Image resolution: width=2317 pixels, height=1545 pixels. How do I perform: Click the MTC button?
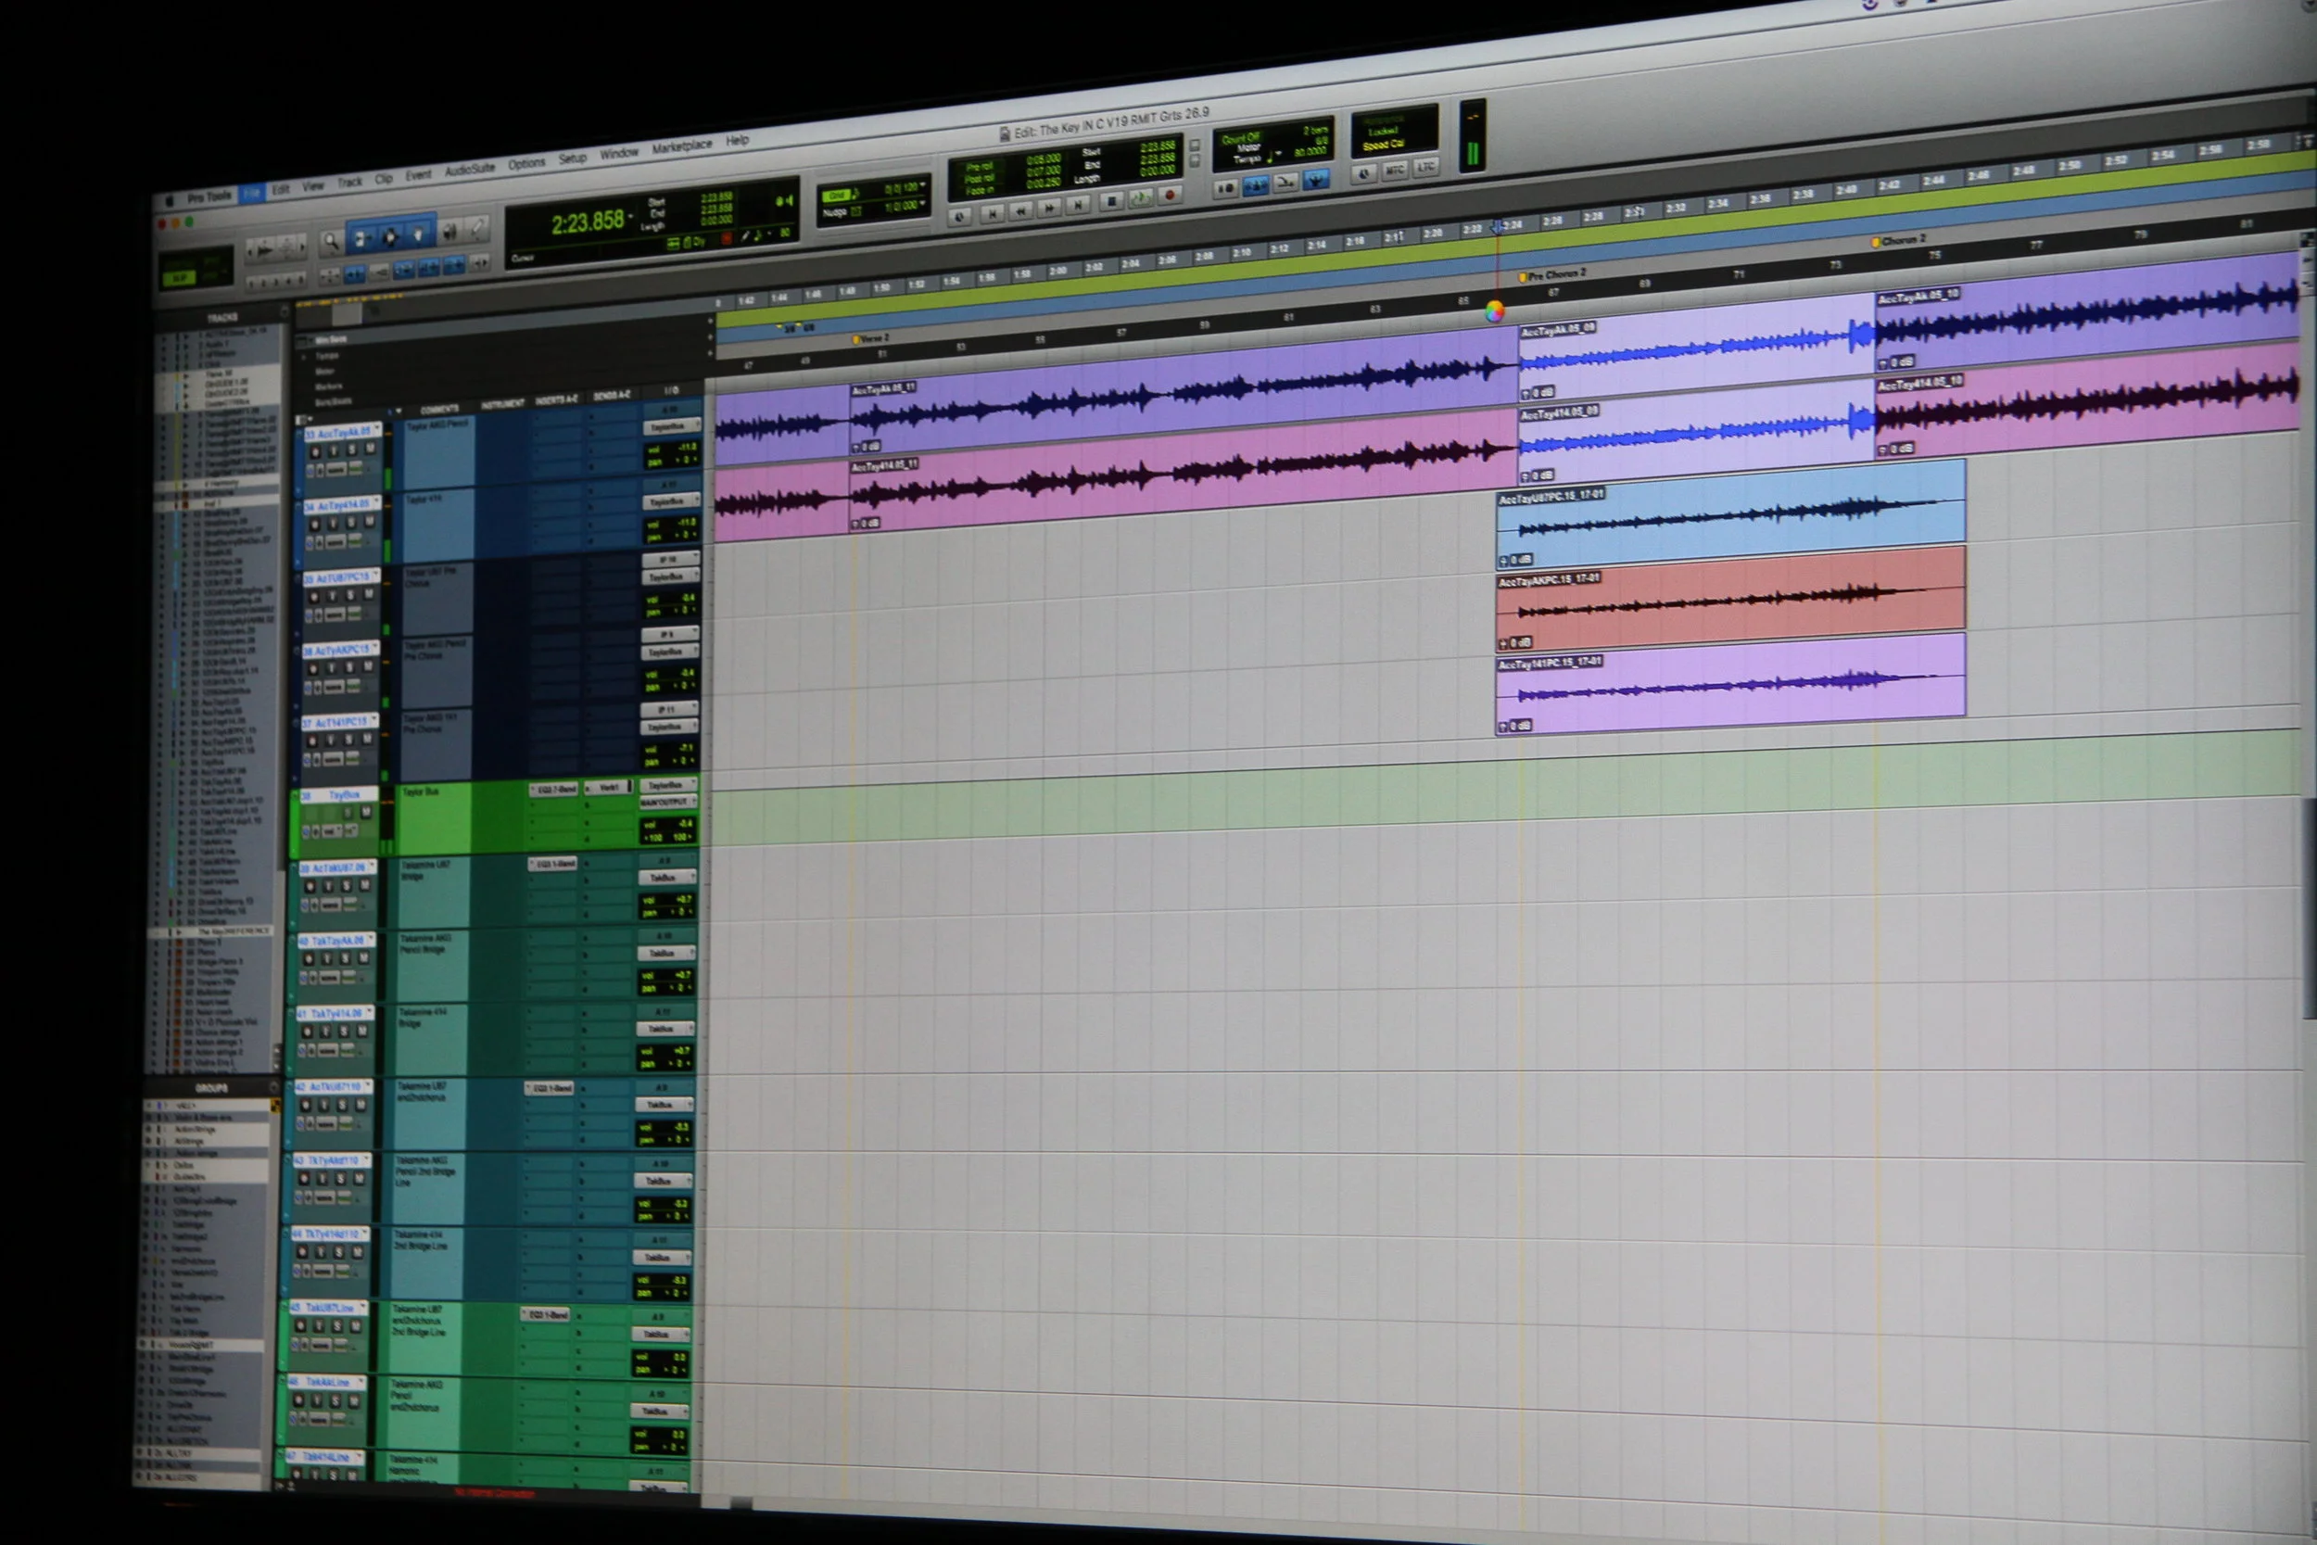coord(1394,171)
